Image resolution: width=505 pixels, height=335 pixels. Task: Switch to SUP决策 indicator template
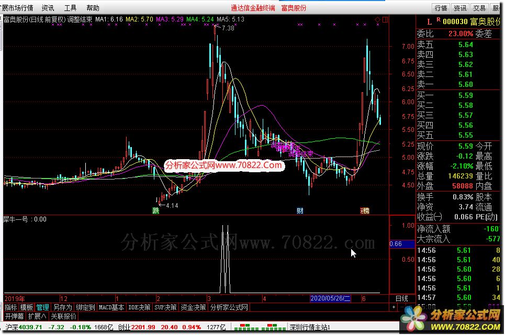165,307
